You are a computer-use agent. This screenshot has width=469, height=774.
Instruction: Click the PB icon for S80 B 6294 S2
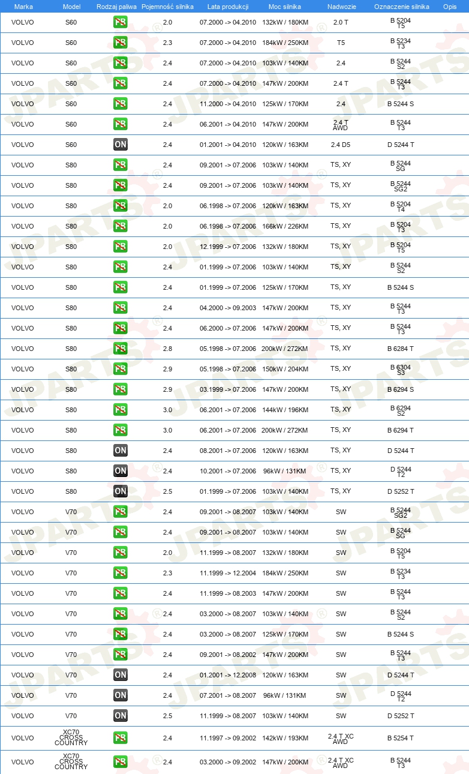click(120, 410)
